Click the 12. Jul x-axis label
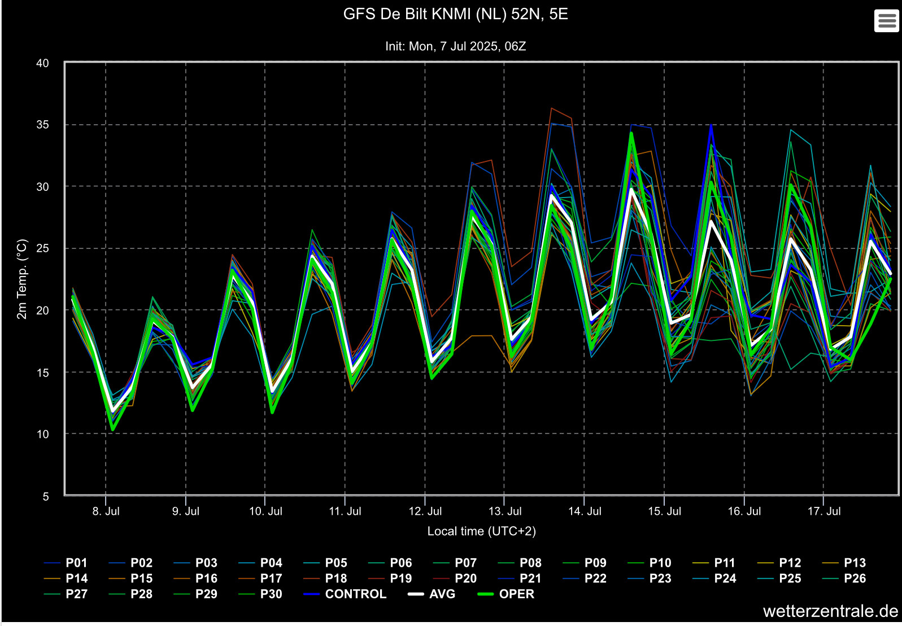This screenshot has height=626, width=902. point(425,511)
